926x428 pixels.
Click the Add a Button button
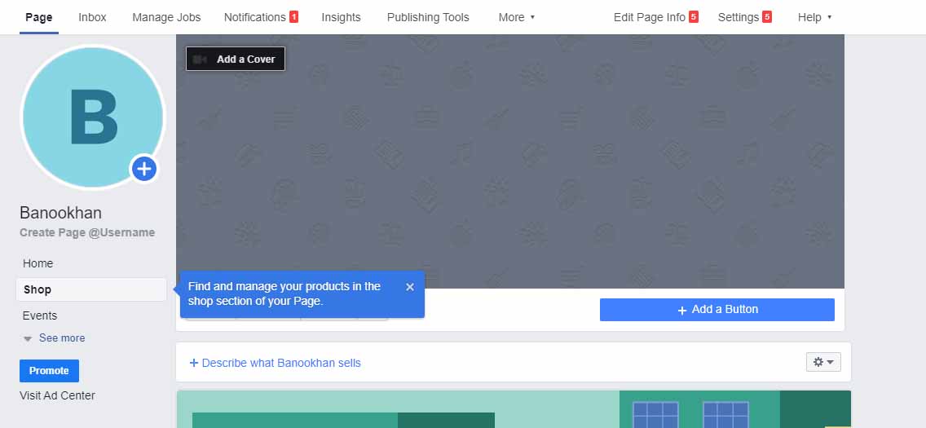717,309
